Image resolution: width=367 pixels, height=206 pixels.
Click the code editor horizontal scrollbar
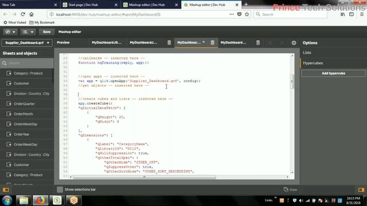click(145, 177)
